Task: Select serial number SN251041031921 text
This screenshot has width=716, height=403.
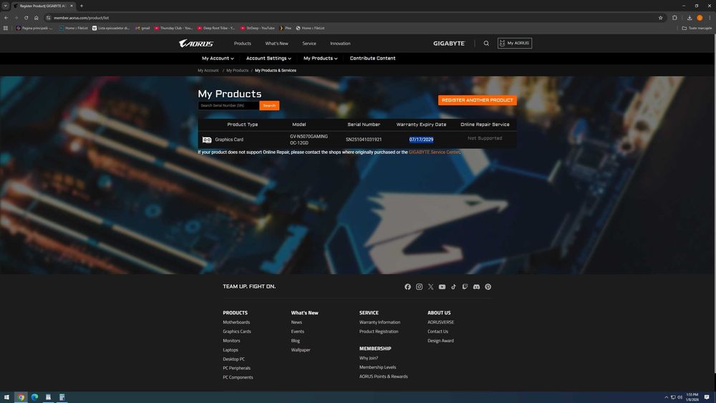Action: (x=364, y=140)
